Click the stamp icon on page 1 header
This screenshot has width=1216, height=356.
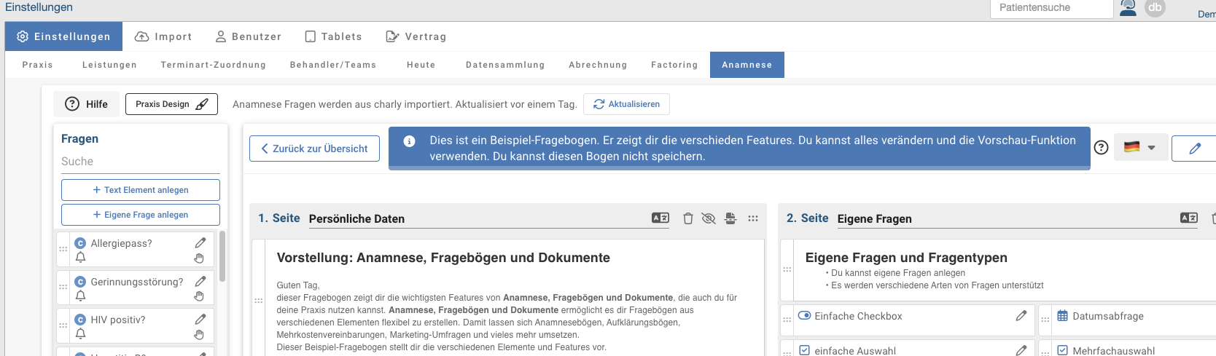pos(730,218)
